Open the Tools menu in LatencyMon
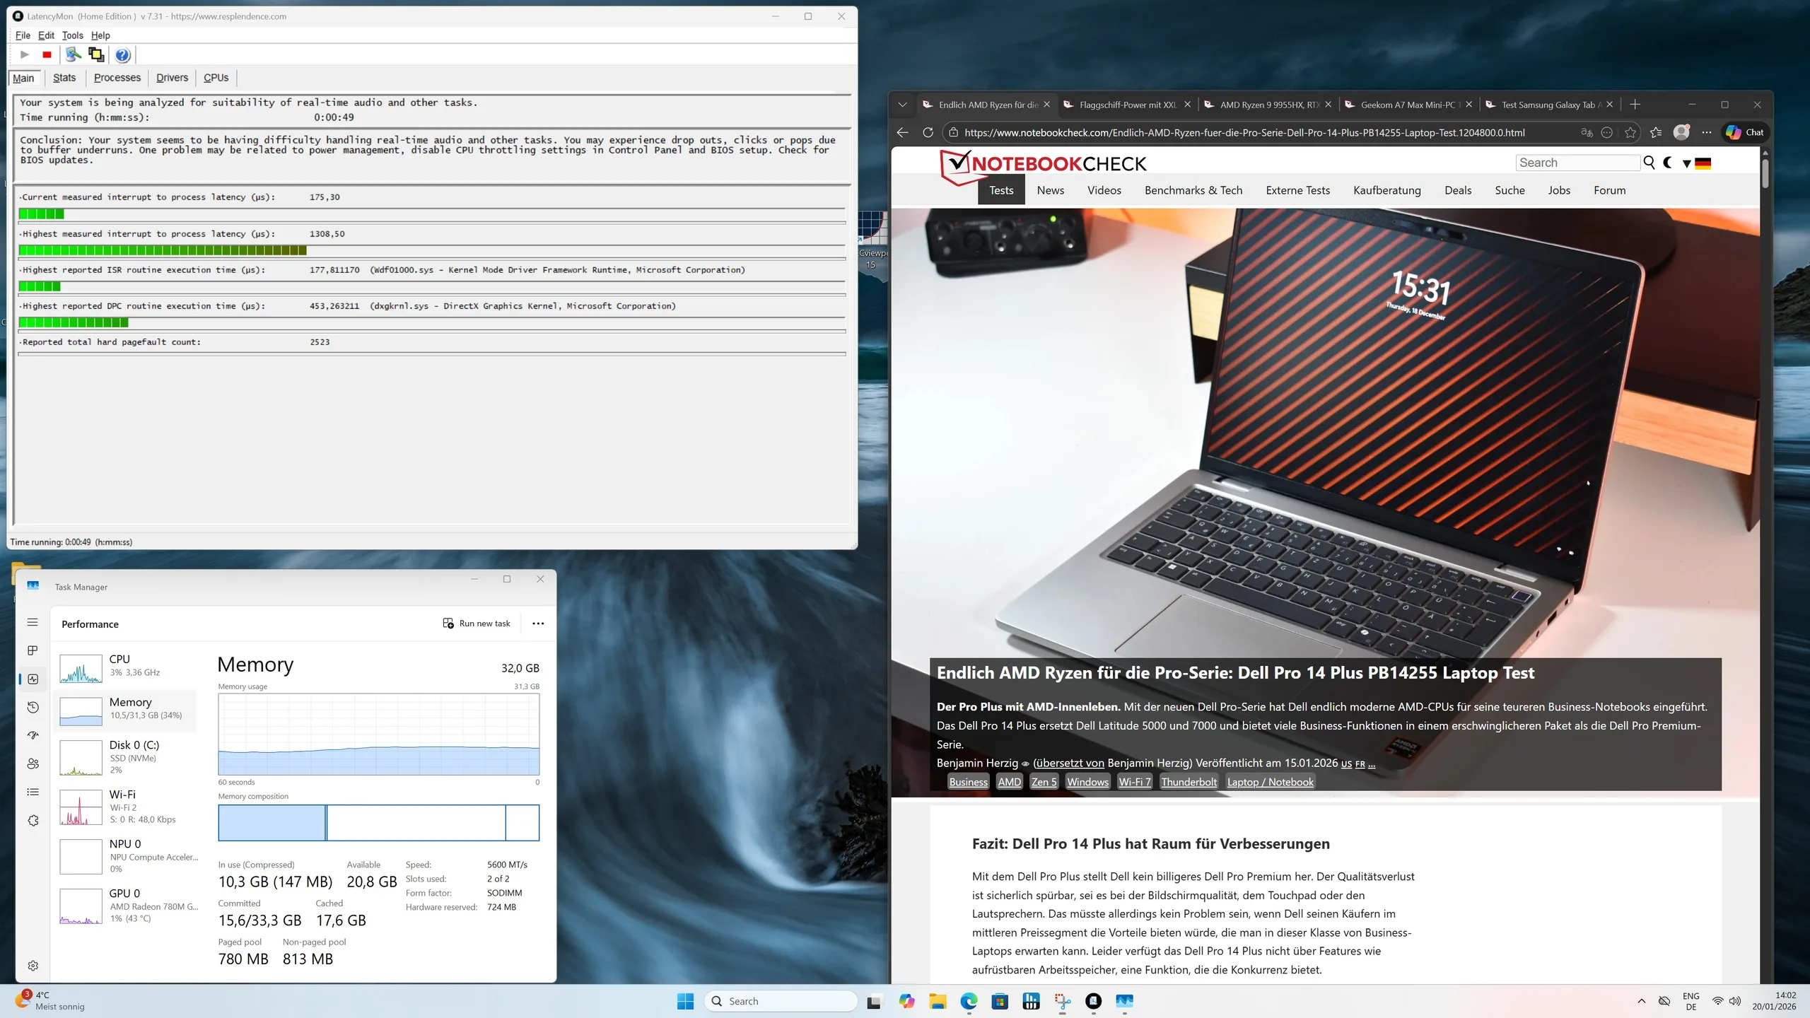The width and height of the screenshot is (1810, 1018). [72, 35]
